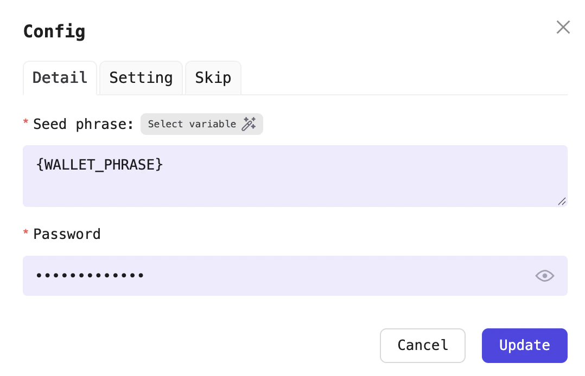Viewport: 585px width, 376px height.
Task: Click the masked password input field
Action: click(271, 276)
